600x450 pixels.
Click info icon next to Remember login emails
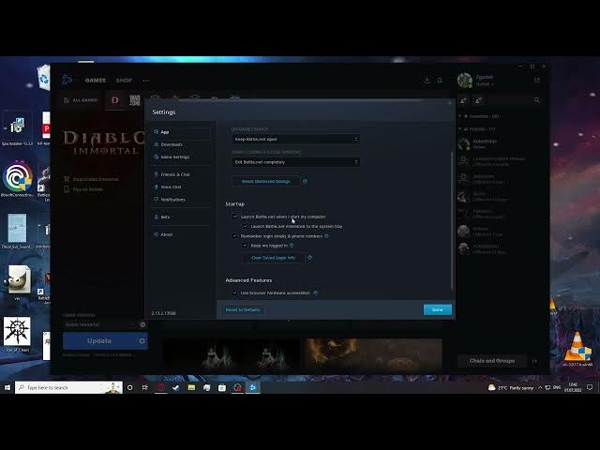(x=326, y=236)
